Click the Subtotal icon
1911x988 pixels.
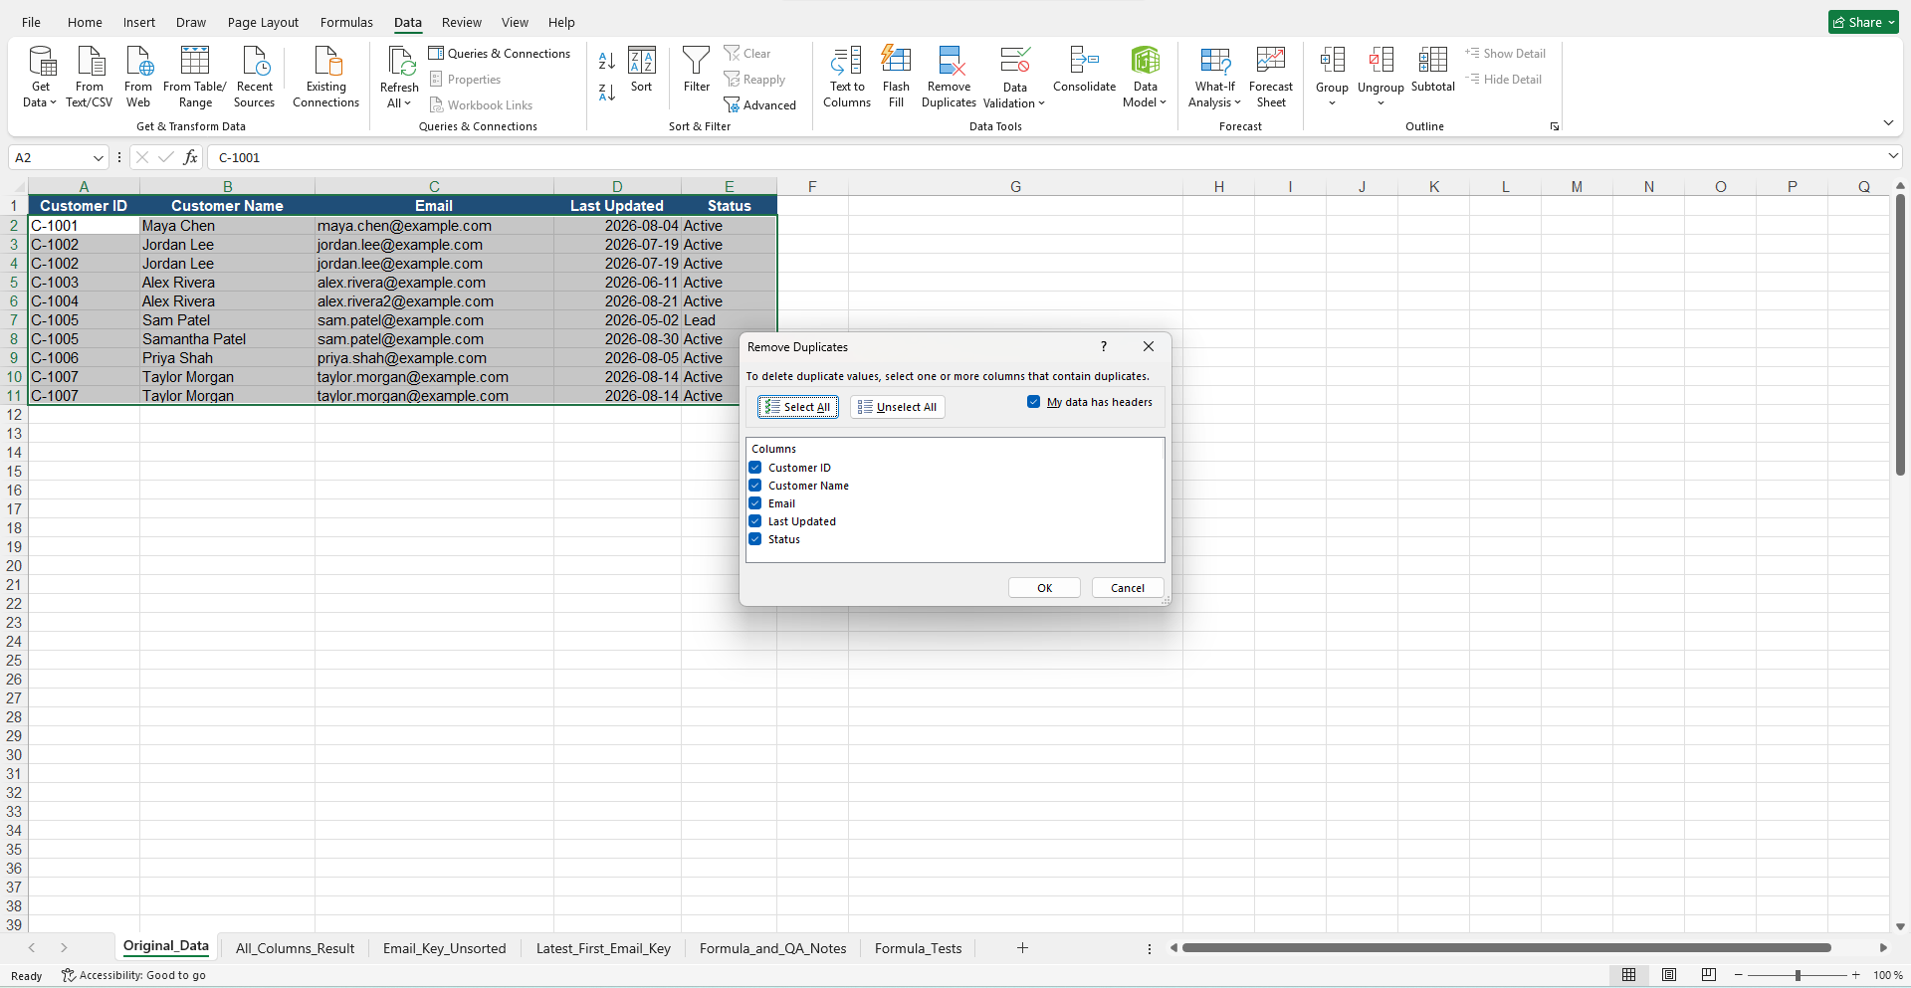click(x=1433, y=70)
